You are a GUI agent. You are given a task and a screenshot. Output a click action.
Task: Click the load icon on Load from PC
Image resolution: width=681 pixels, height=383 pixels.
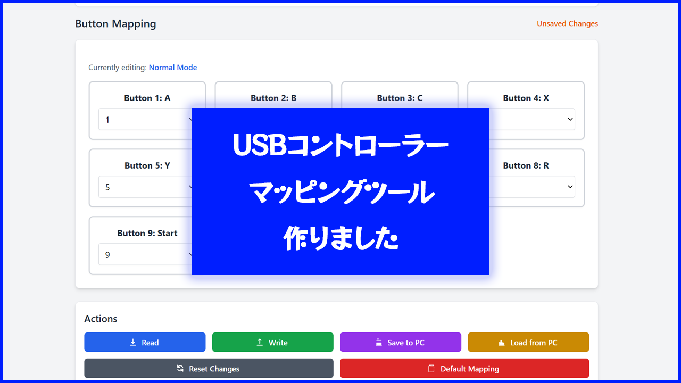[x=502, y=342]
